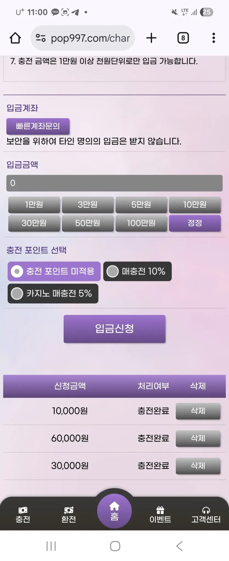
Task: Delete the 60,000원 request row
Action: (198, 438)
